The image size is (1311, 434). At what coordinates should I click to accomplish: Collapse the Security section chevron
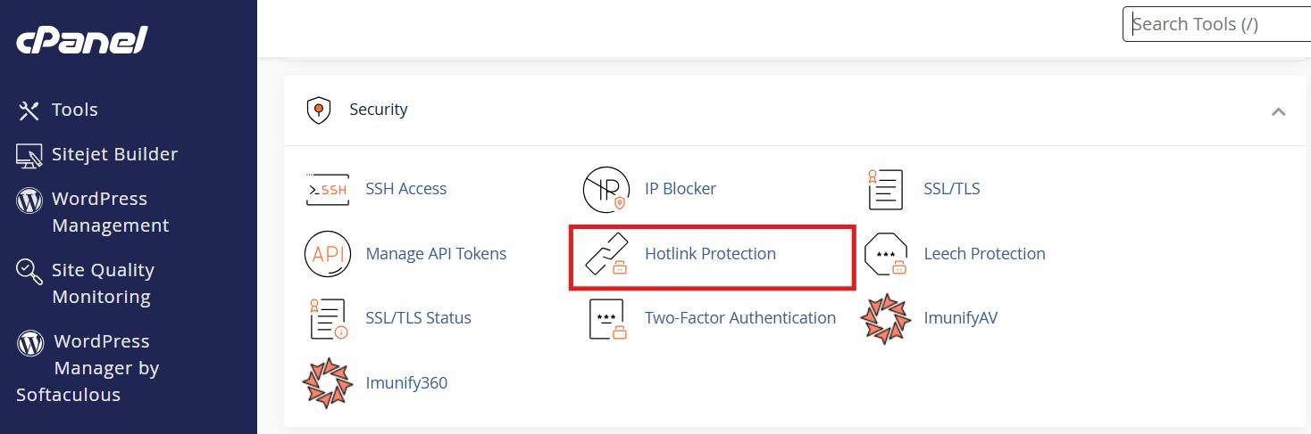1278,111
